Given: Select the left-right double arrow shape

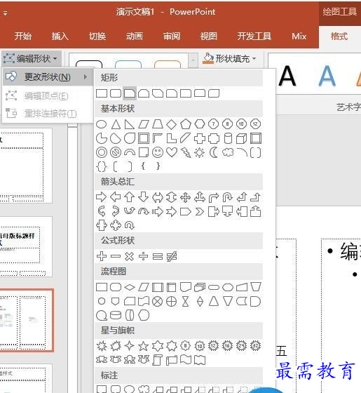Looking at the screenshot, I should point(158,197).
